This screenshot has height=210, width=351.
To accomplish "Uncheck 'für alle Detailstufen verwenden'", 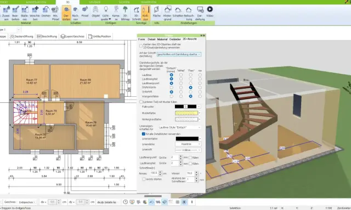I will tap(144, 134).
